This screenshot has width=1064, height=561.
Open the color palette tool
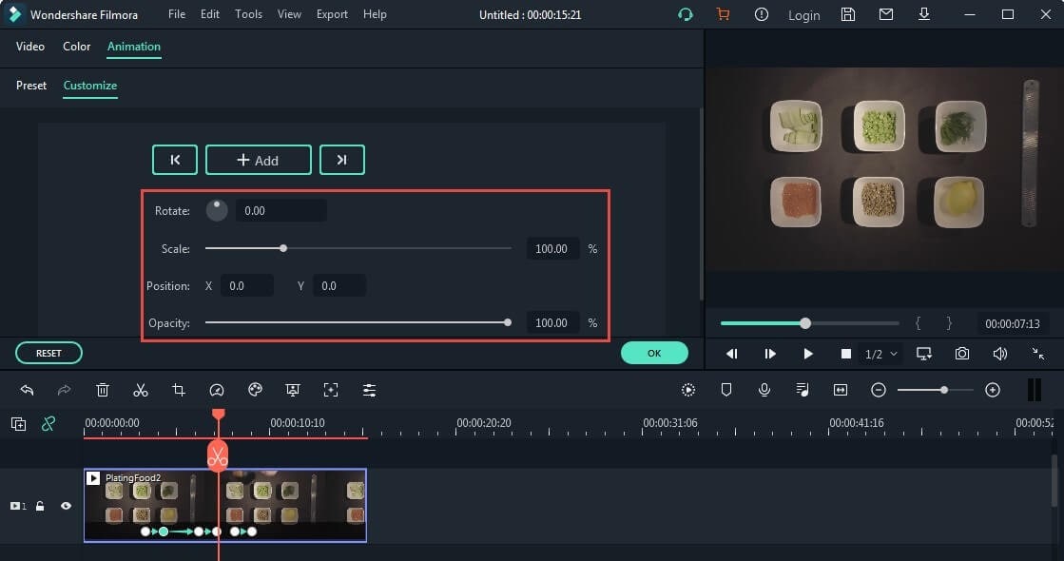[255, 390]
